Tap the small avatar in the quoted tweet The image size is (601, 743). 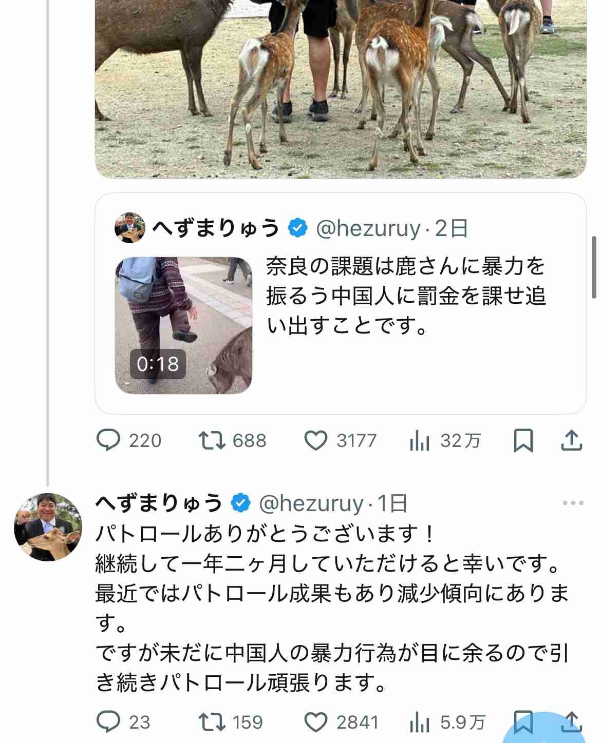pyautogui.click(x=129, y=228)
